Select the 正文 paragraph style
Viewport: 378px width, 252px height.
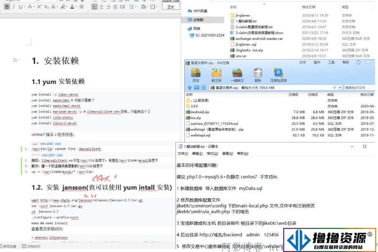(x=171, y=5)
